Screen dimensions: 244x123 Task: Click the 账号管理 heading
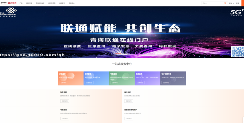pyautogui.click(x=63, y=92)
